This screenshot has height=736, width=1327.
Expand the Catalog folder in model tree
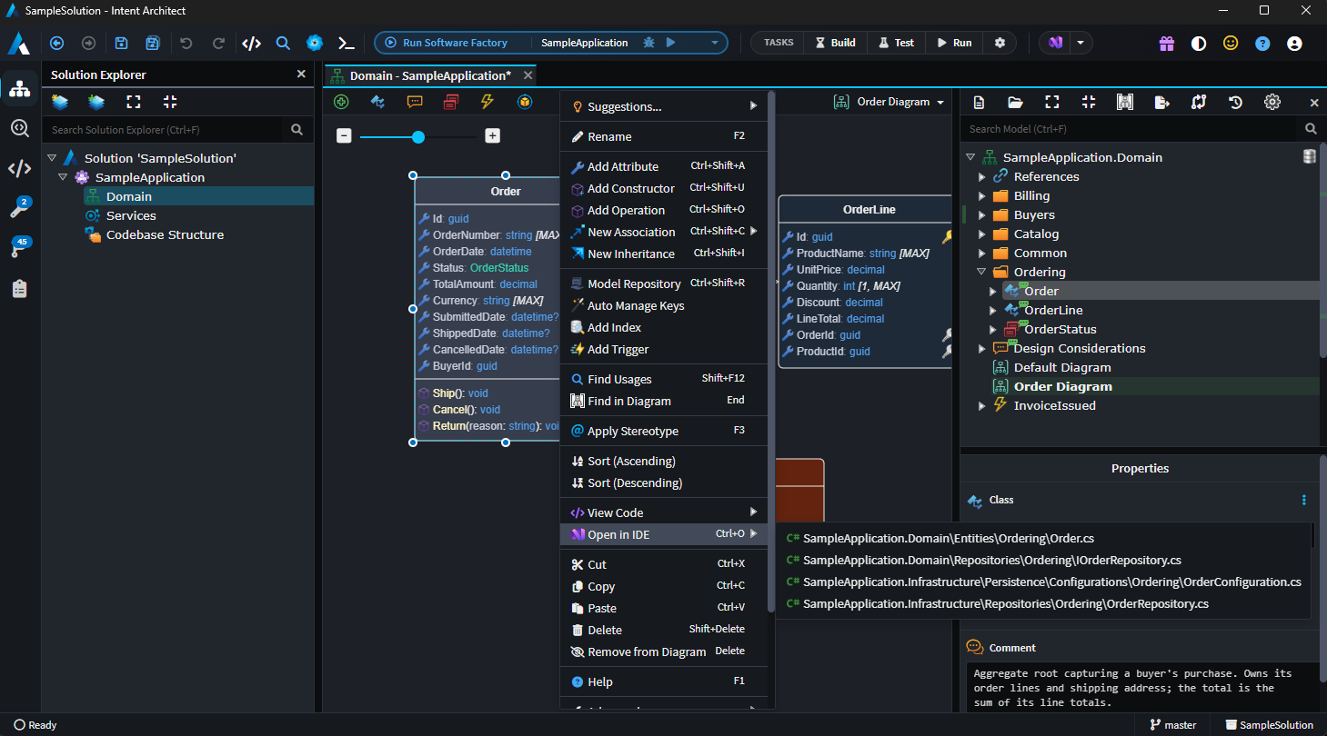tap(981, 234)
